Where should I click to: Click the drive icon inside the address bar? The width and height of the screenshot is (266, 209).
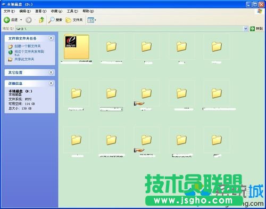(18, 29)
